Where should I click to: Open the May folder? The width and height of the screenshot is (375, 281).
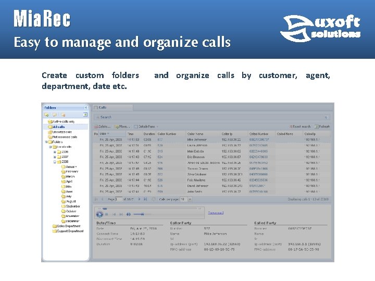pos(67,187)
